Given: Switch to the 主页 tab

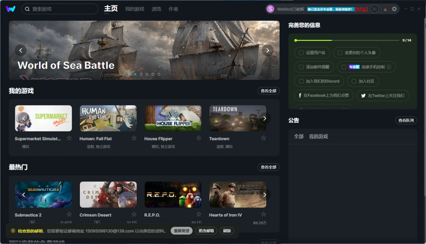Looking at the screenshot, I should [111, 9].
